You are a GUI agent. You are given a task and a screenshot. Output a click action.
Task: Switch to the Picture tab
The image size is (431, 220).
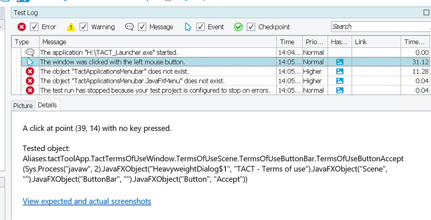click(23, 106)
